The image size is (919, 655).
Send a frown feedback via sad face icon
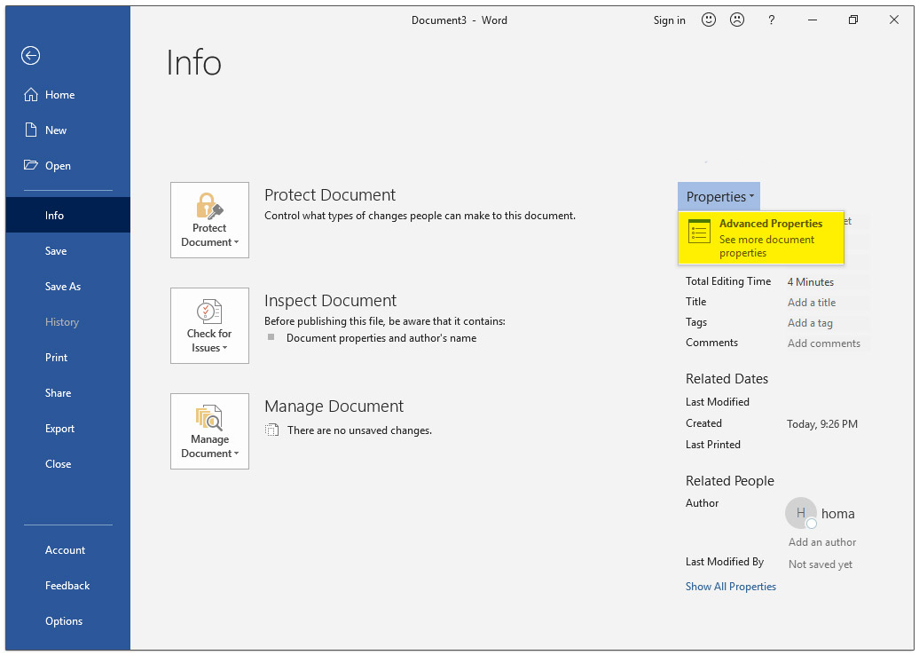point(737,20)
